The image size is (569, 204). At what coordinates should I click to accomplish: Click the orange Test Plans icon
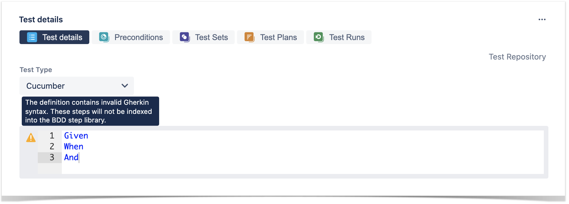pos(250,37)
